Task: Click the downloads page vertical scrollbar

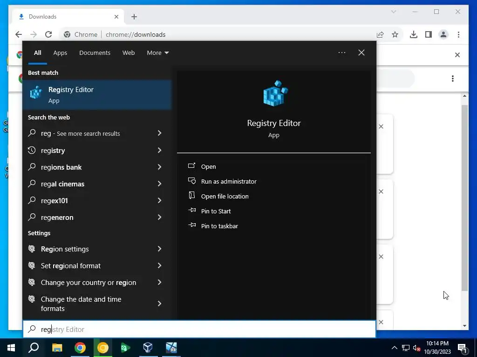Action: click(x=464, y=197)
